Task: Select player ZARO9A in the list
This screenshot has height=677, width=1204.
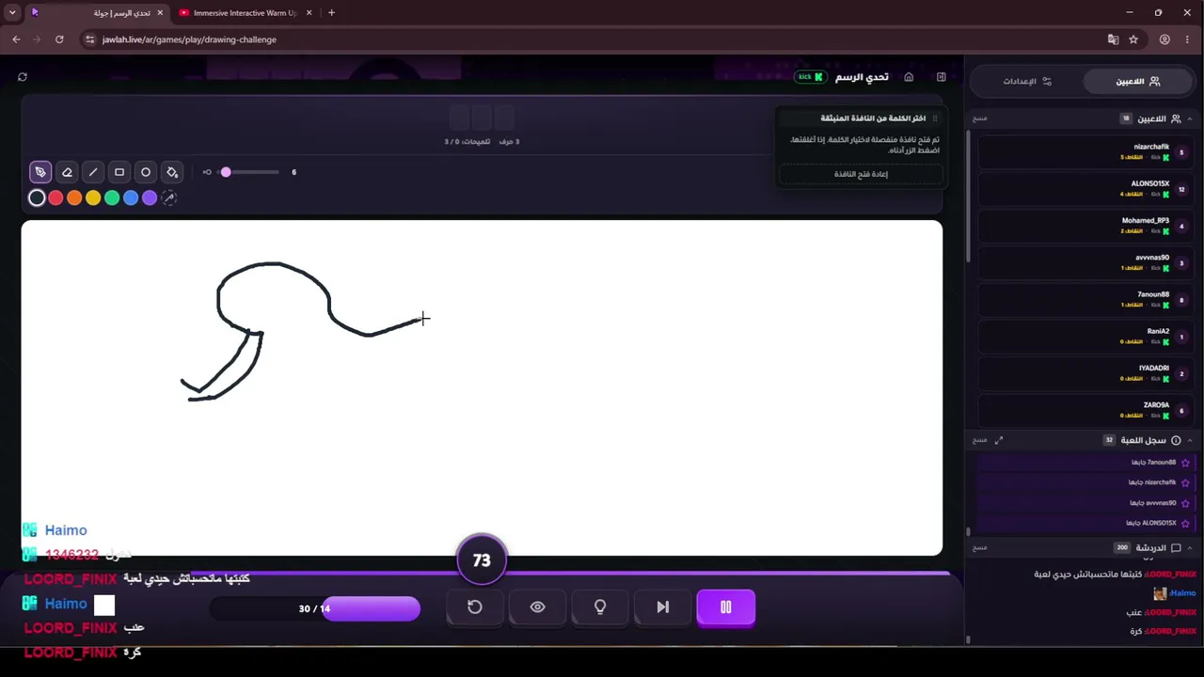Action: click(x=1085, y=411)
